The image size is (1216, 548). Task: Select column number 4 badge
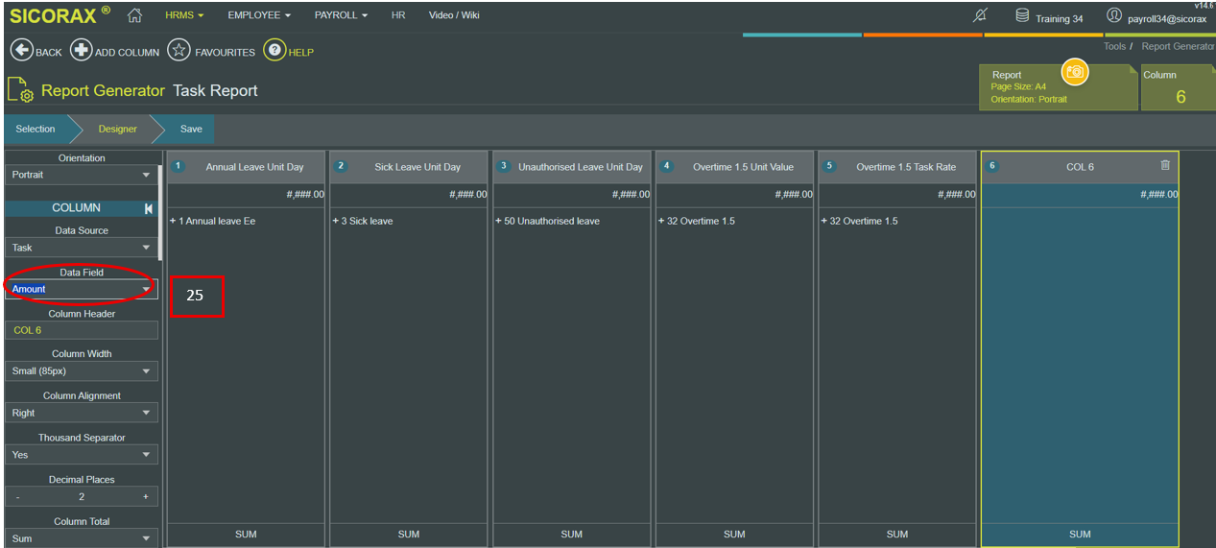pos(667,166)
